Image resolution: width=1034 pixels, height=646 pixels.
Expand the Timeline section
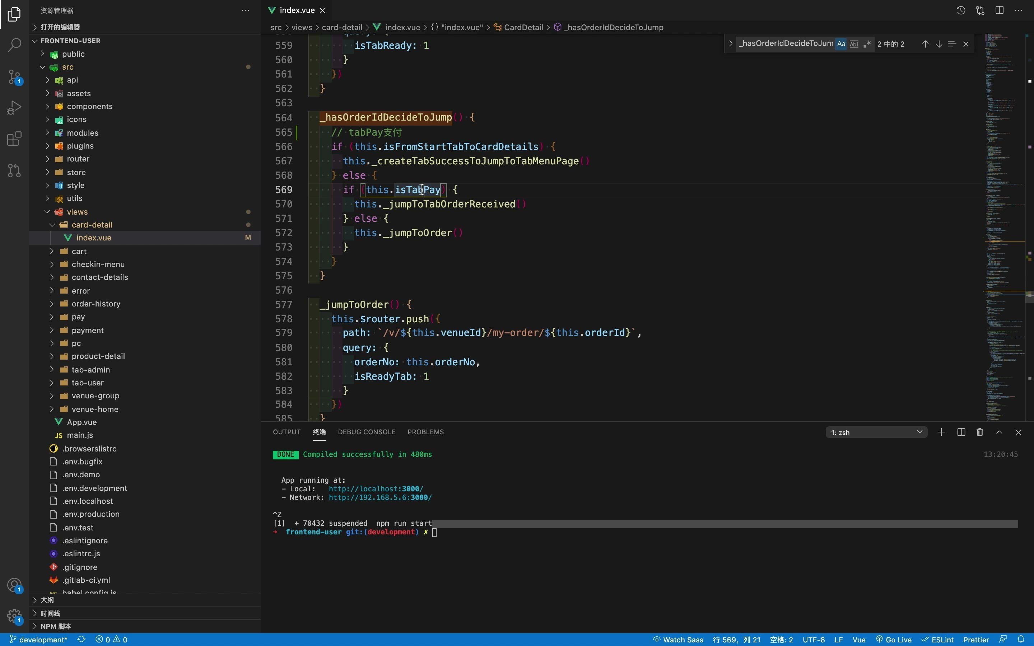click(145, 613)
